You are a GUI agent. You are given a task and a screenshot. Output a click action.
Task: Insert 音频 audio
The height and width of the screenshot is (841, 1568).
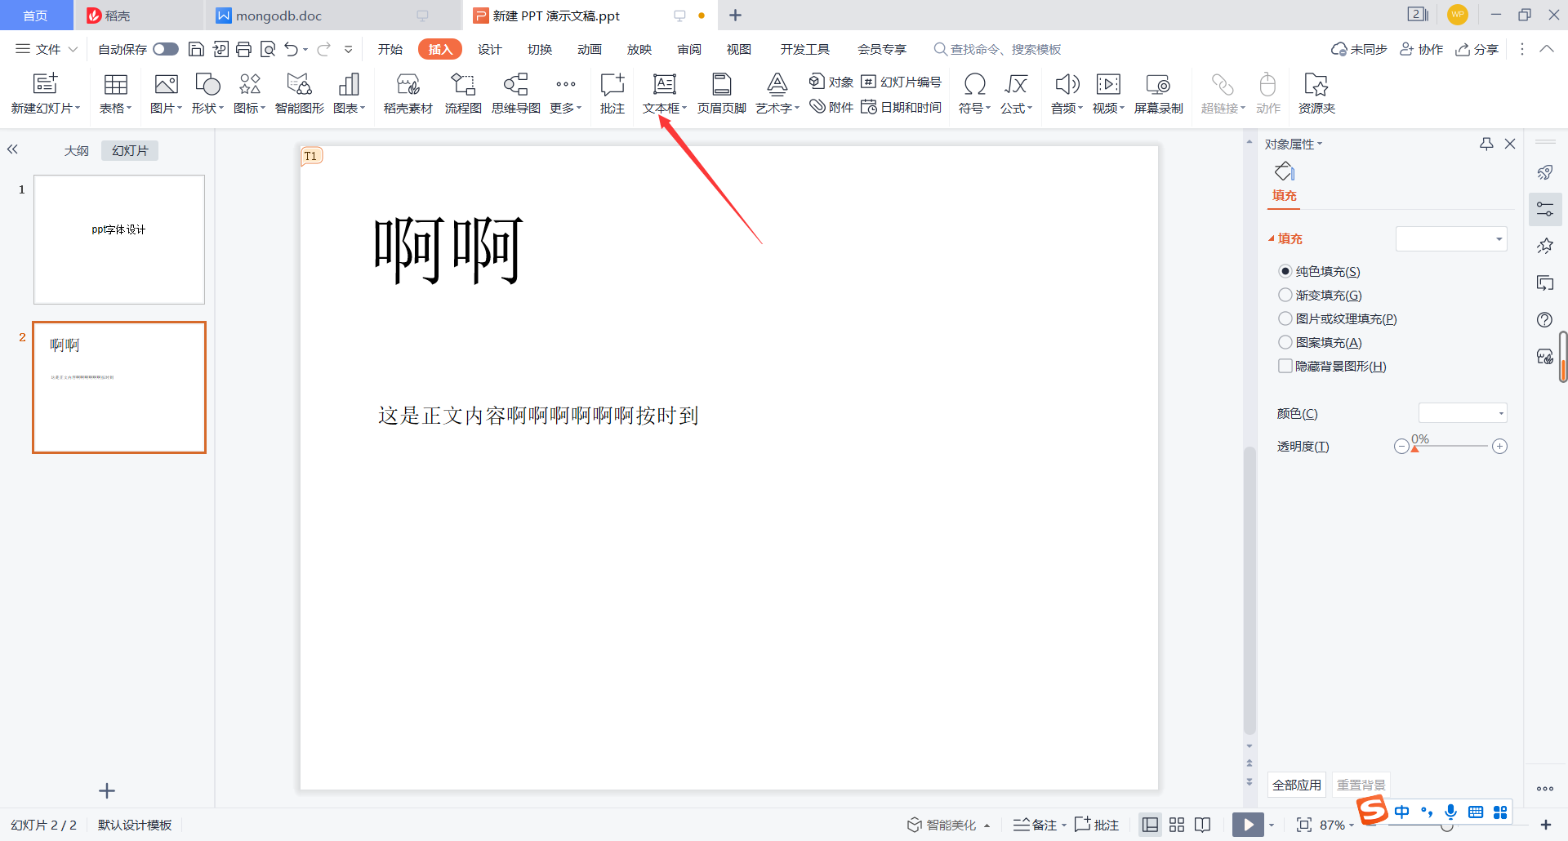1067,93
